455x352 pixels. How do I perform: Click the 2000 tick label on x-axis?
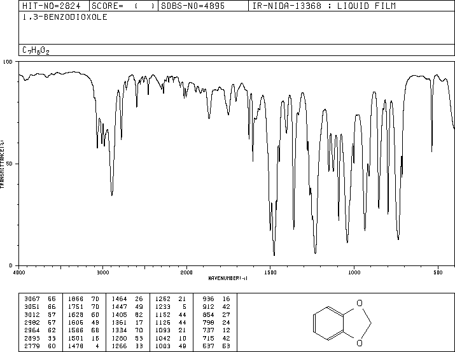(x=186, y=272)
